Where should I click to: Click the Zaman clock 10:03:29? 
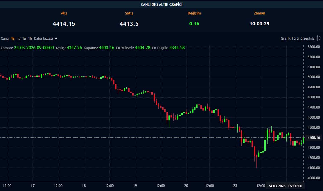259,24
